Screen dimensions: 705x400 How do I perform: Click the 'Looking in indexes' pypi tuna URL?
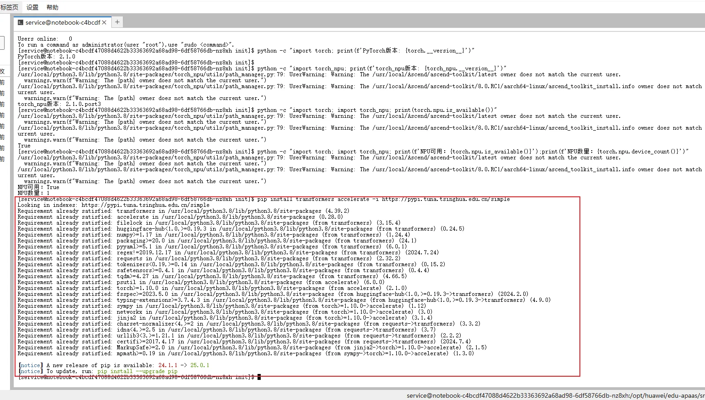[x=145, y=205]
